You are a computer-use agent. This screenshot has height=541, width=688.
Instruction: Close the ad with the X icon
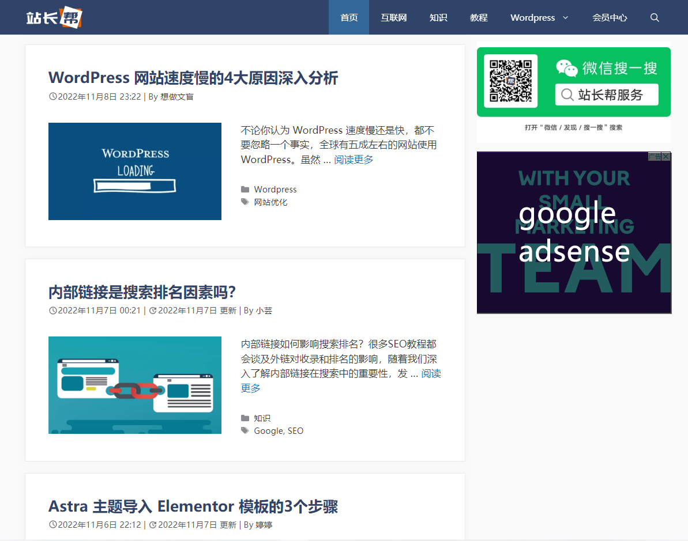666,157
